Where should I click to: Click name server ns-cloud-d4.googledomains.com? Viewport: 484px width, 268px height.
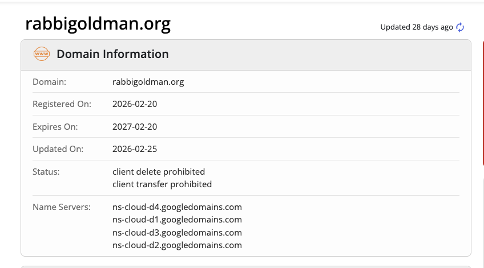coord(178,207)
